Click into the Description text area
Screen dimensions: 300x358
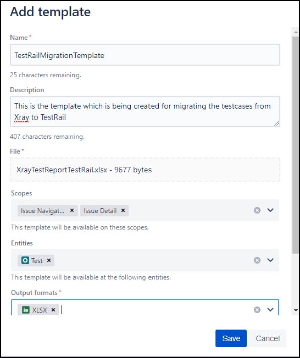pyautogui.click(x=145, y=111)
